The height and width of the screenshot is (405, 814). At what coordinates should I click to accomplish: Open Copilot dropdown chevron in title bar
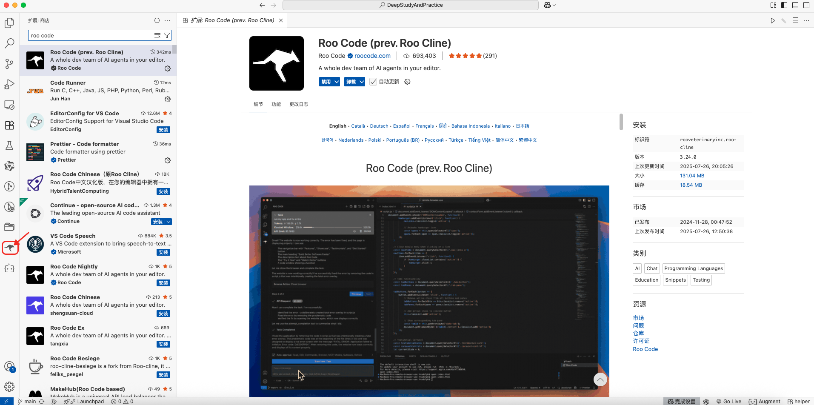click(x=554, y=5)
